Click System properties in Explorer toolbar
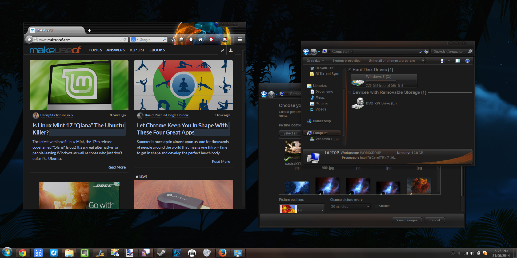The height and width of the screenshot is (258, 517). [x=346, y=61]
